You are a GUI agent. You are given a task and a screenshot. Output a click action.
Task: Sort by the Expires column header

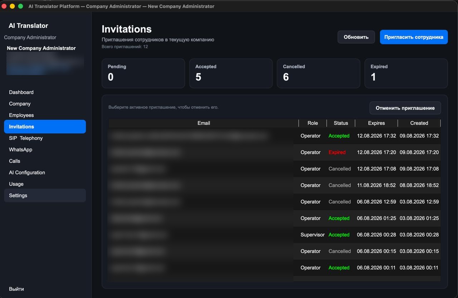click(376, 123)
